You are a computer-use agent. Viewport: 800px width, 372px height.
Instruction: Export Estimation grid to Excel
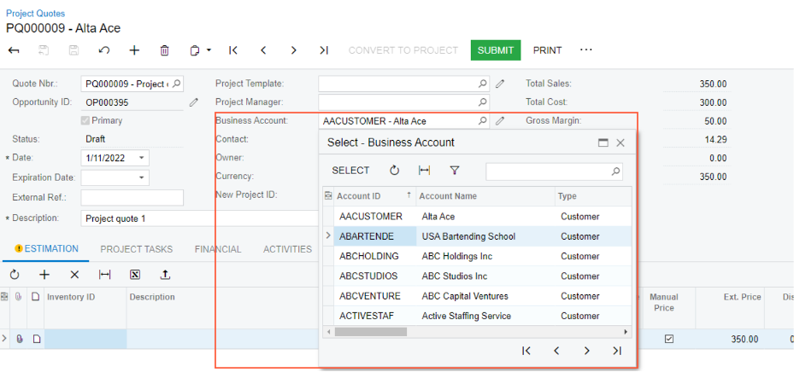pyautogui.click(x=135, y=276)
